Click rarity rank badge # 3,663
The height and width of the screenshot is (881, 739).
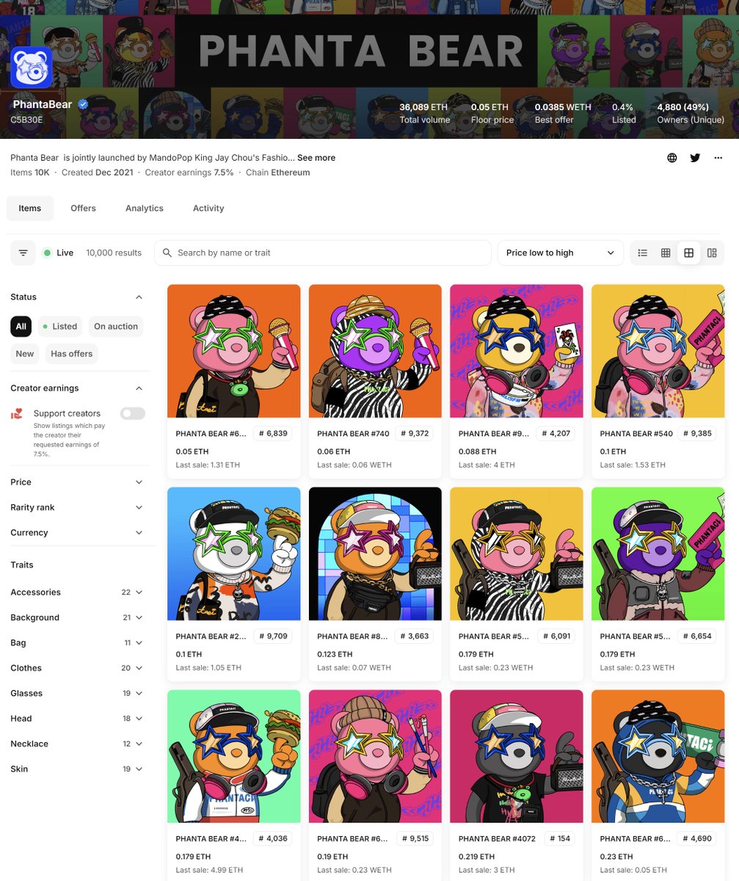(x=414, y=636)
